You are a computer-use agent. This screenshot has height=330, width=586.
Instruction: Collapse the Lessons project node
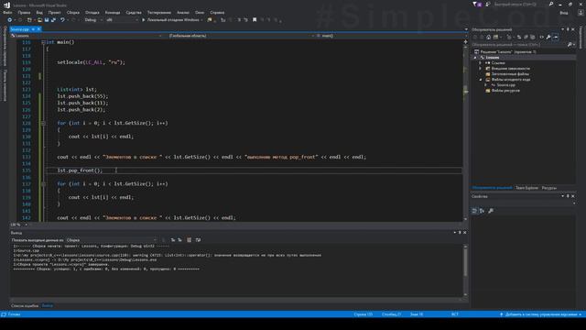click(x=475, y=58)
